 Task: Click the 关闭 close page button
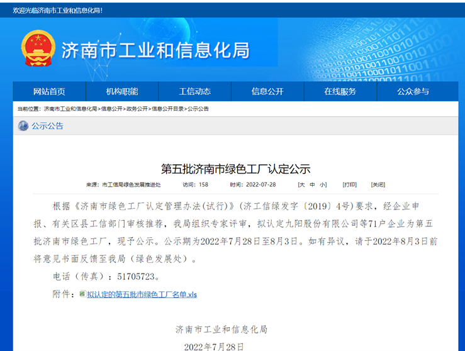(378, 185)
